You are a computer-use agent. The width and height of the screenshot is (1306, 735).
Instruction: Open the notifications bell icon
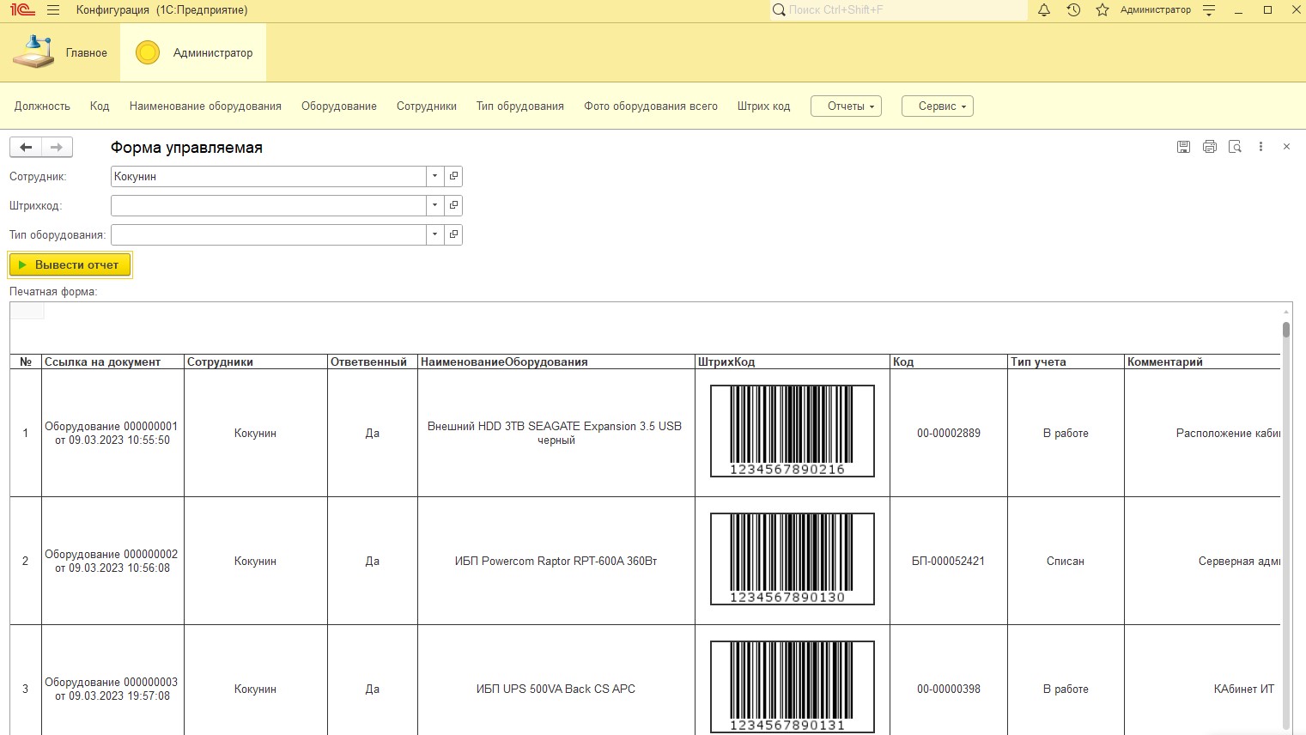tap(1044, 10)
